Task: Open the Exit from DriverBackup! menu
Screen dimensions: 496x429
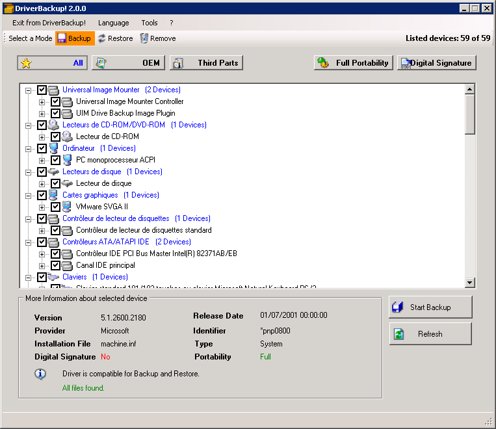Action: (x=49, y=23)
